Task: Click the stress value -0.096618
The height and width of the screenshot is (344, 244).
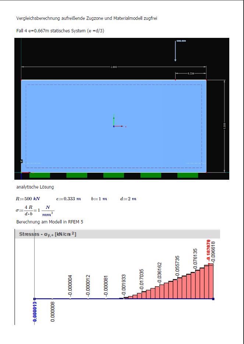Action: click(x=213, y=252)
